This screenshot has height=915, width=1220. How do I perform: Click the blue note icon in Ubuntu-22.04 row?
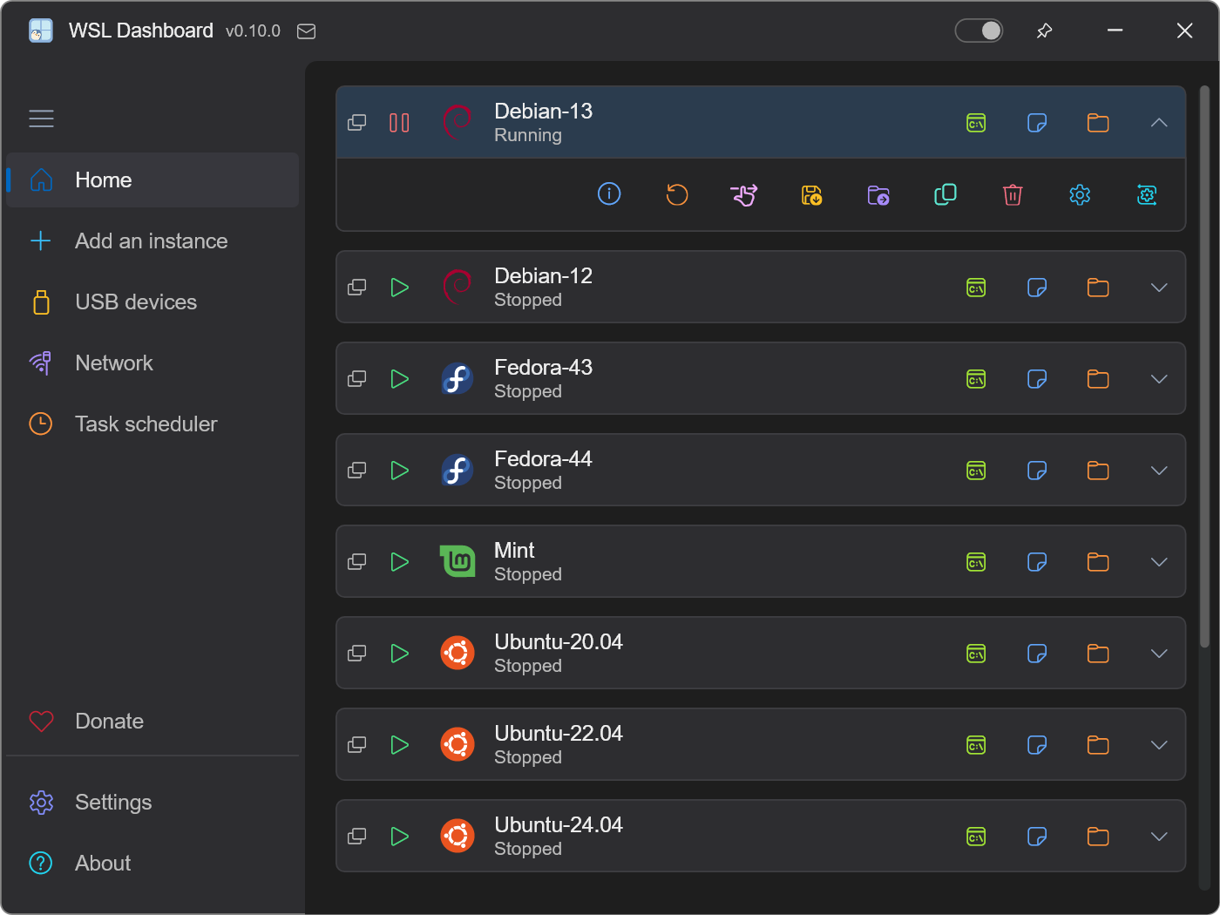(x=1037, y=745)
